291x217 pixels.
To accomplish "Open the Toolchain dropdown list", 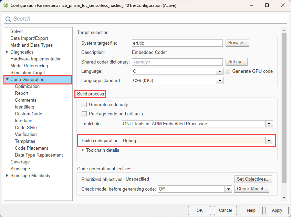I will coord(269,124).
